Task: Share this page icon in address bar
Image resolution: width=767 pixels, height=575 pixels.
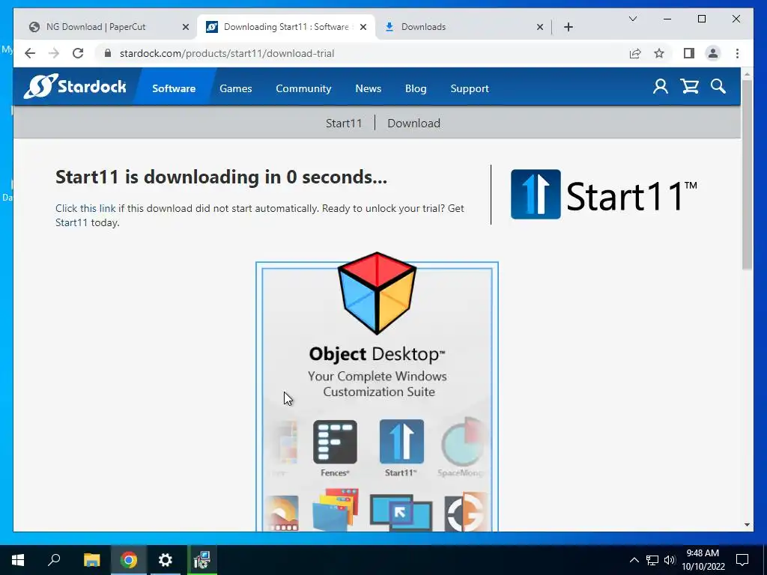Action: point(635,53)
